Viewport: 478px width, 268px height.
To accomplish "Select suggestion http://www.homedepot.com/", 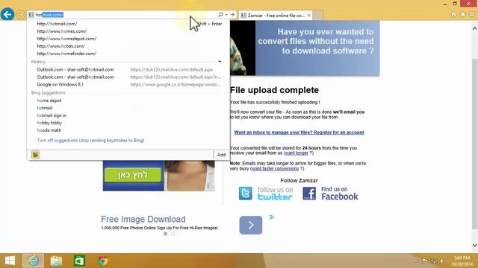I will pyautogui.click(x=66, y=39).
